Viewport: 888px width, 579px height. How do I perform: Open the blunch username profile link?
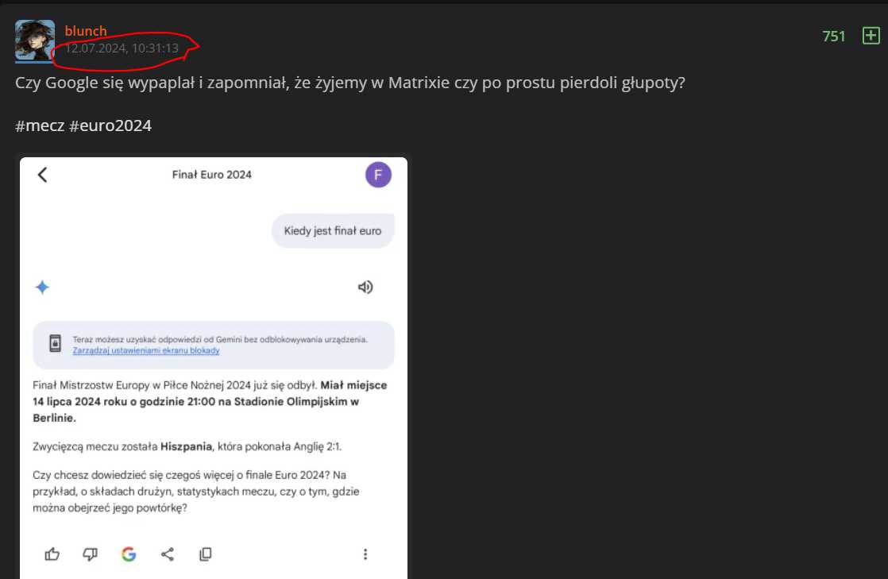pos(86,31)
